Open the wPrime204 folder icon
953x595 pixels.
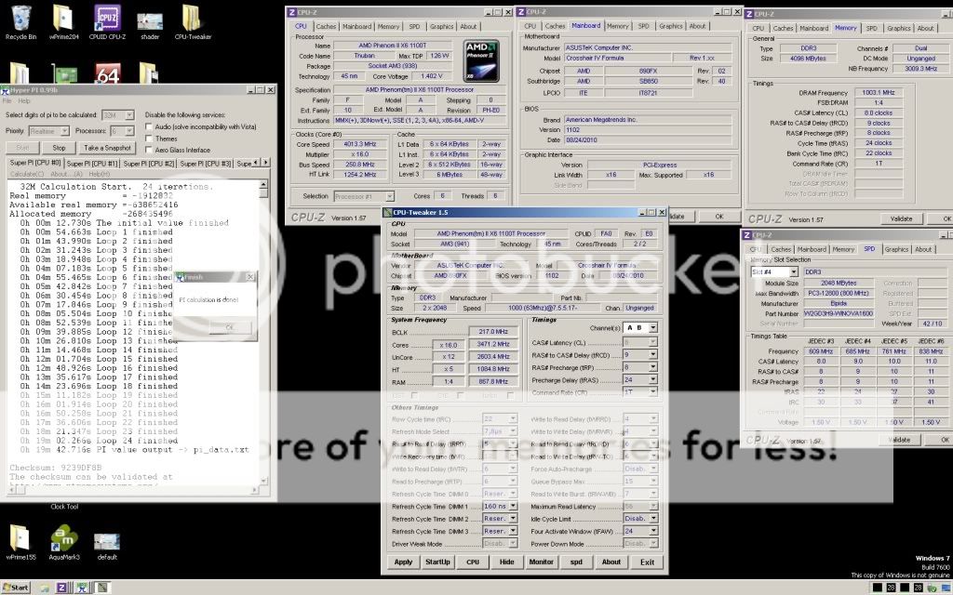tap(62, 20)
